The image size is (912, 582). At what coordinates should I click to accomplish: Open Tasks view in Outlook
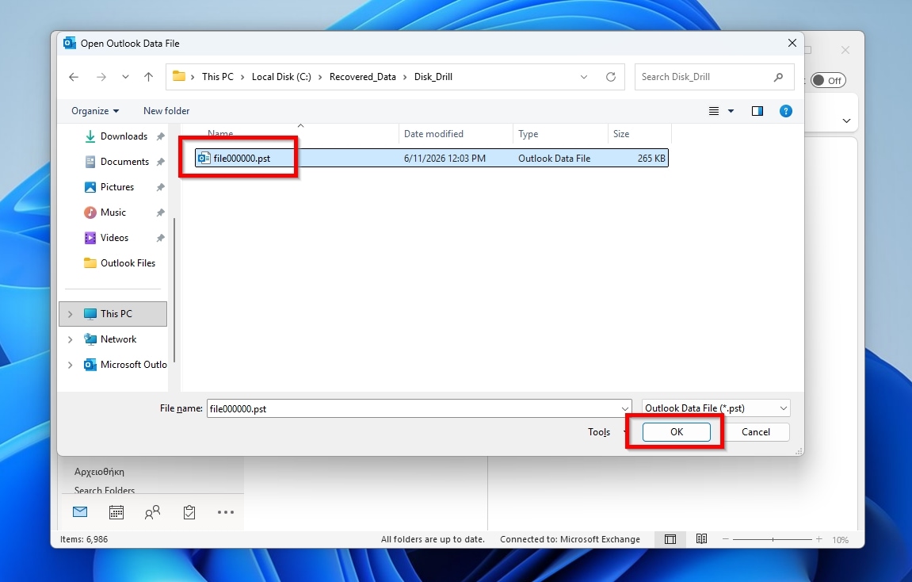pyautogui.click(x=189, y=512)
